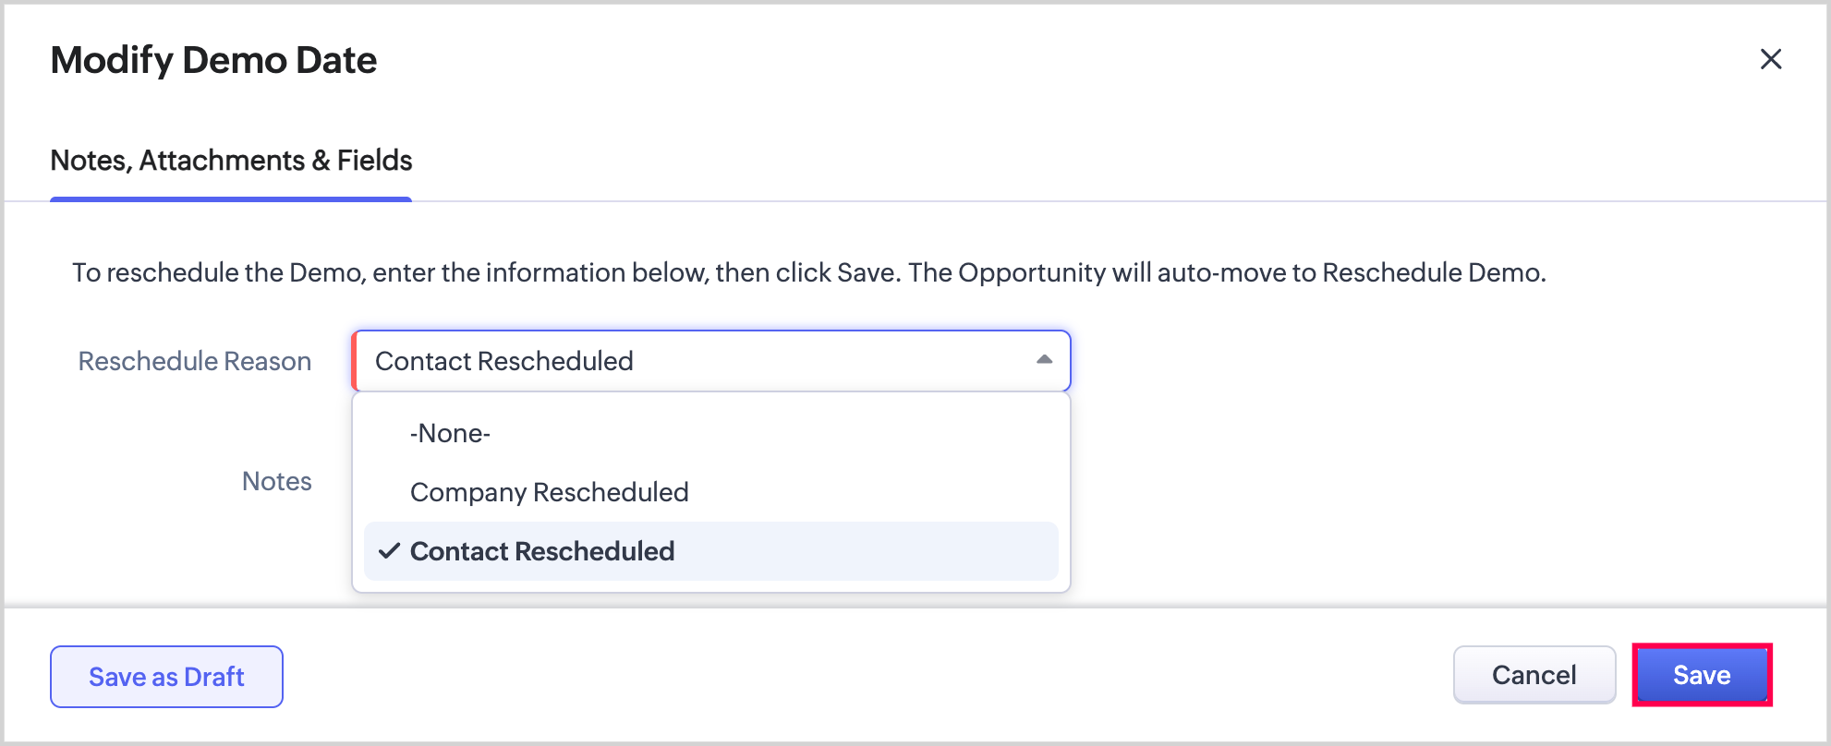Click the blue underline below the active tab

tap(231, 199)
